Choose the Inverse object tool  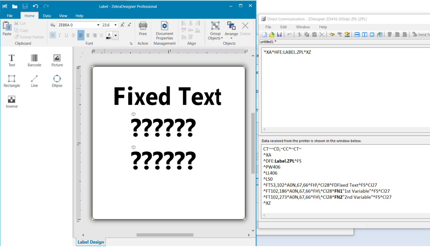[x=12, y=102]
